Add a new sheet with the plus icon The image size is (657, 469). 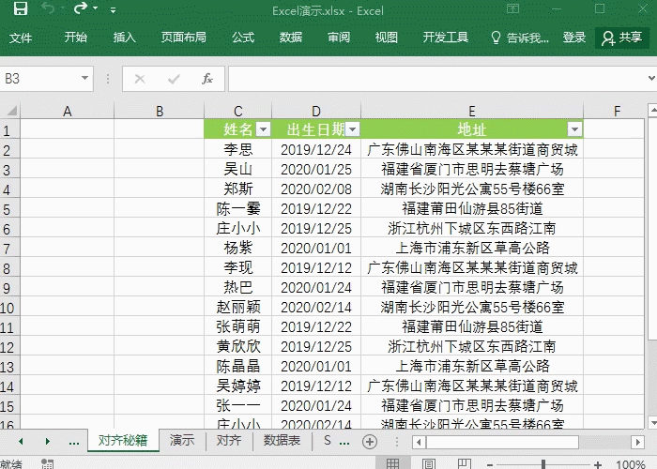click(x=370, y=441)
